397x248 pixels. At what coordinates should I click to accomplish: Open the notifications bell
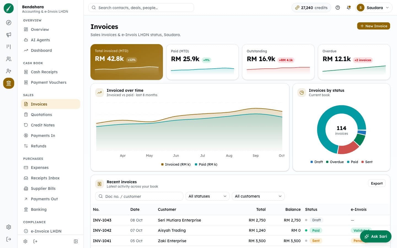click(x=349, y=8)
